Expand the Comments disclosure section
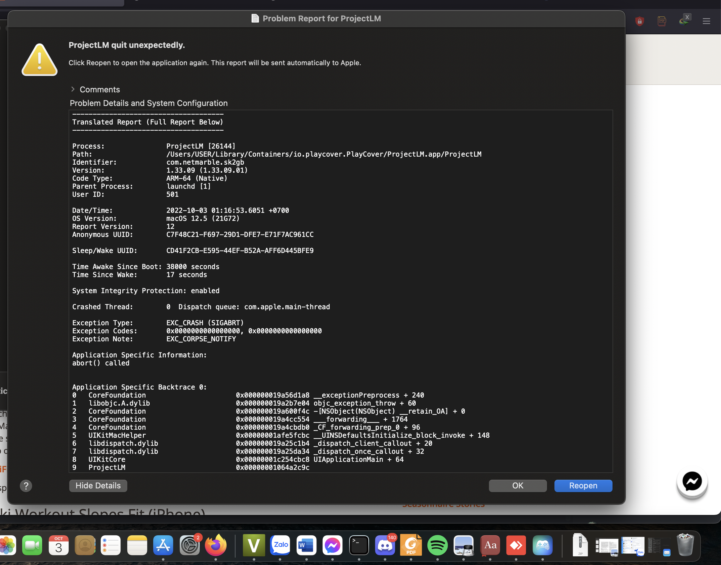The width and height of the screenshot is (721, 565). (x=73, y=89)
